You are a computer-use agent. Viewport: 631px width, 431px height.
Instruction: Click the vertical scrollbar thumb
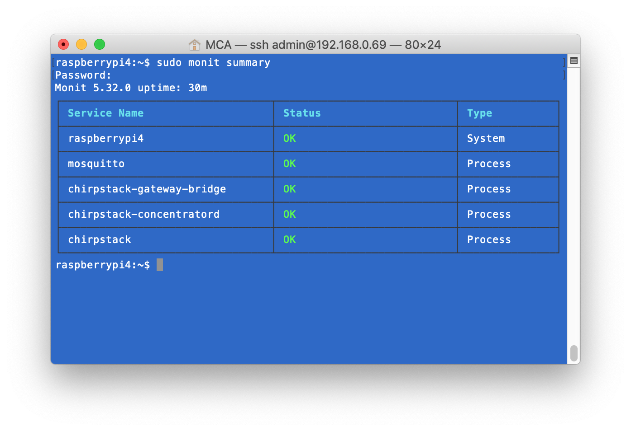[574, 353]
